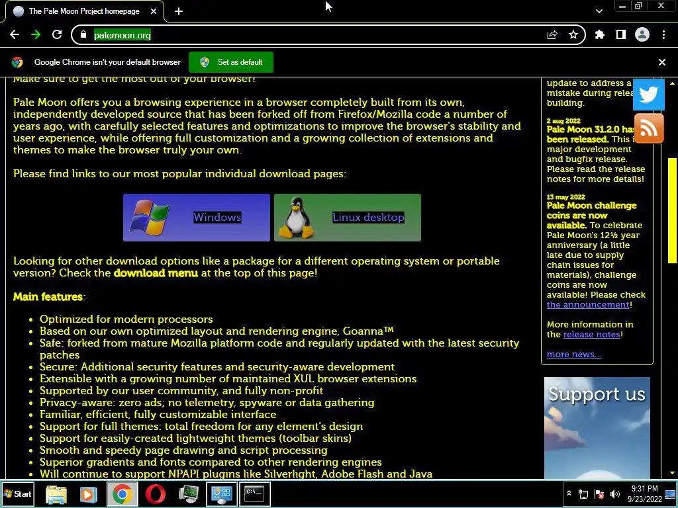This screenshot has width=678, height=508.
Task: Go back to the previous page
Action: tap(15, 34)
